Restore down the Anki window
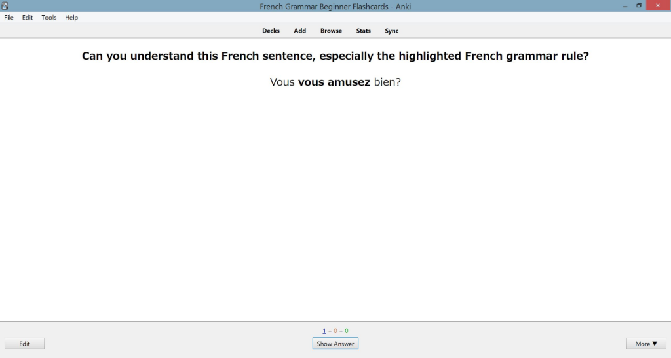The image size is (671, 358). click(x=638, y=6)
